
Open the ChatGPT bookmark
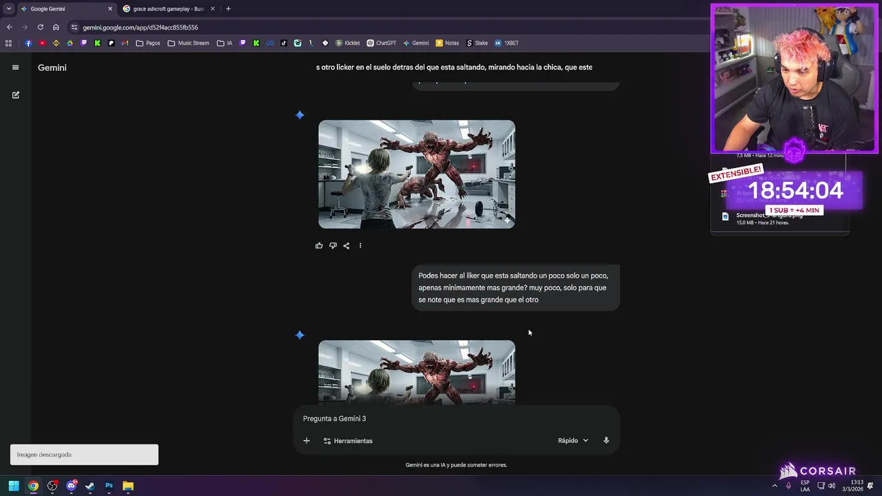(x=381, y=43)
